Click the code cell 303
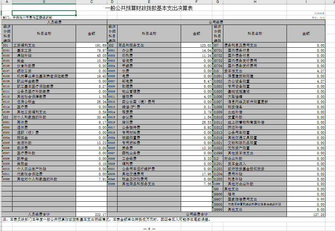The width and height of the screenshot is (335, 231). click(x=7, y=117)
